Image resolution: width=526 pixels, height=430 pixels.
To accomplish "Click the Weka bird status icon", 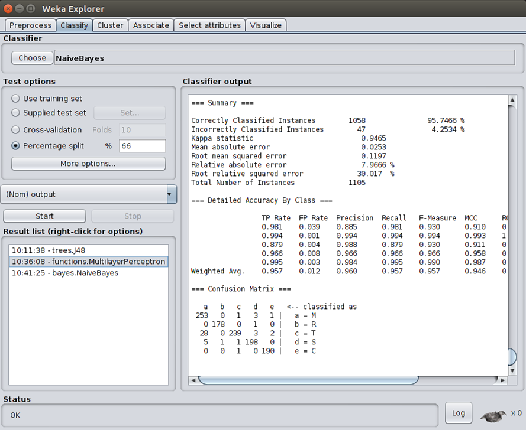I will pyautogui.click(x=494, y=416).
